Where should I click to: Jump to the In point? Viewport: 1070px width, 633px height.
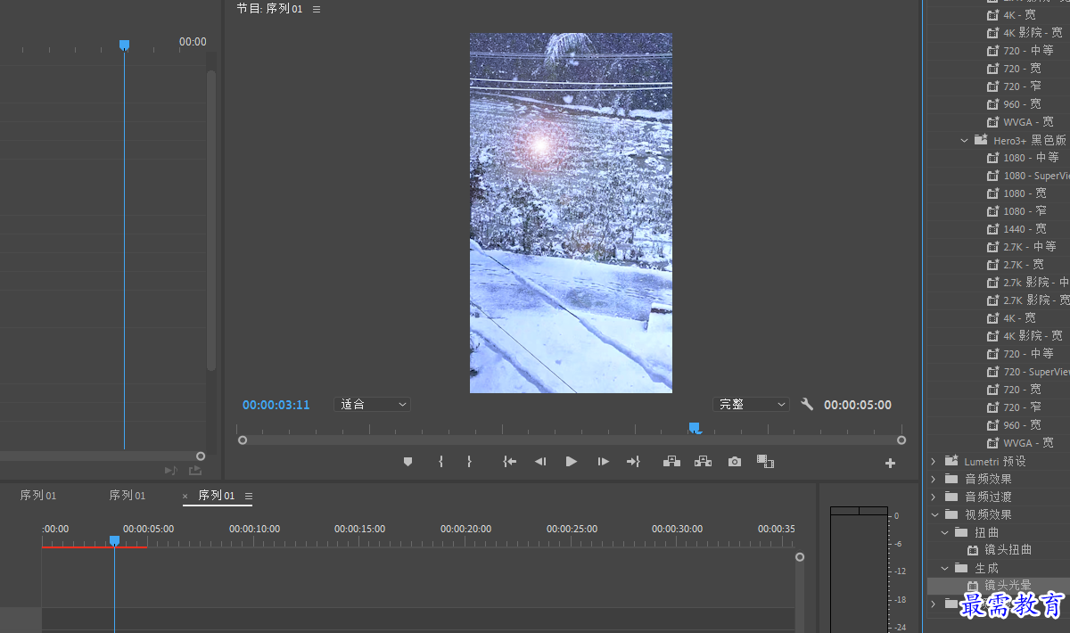click(509, 461)
